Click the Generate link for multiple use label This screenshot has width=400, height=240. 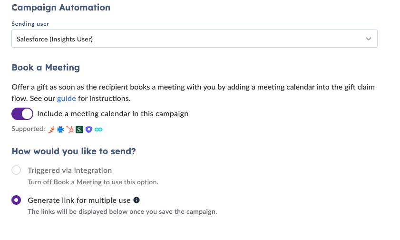(79, 200)
